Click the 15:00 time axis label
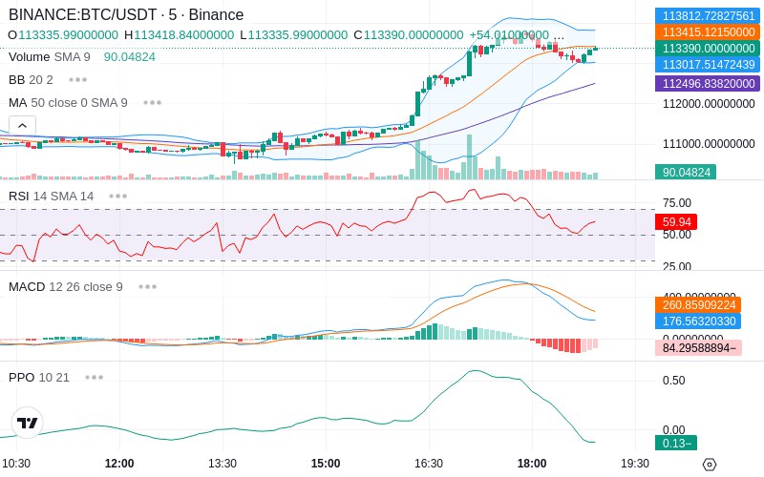764x477 pixels. (326, 464)
